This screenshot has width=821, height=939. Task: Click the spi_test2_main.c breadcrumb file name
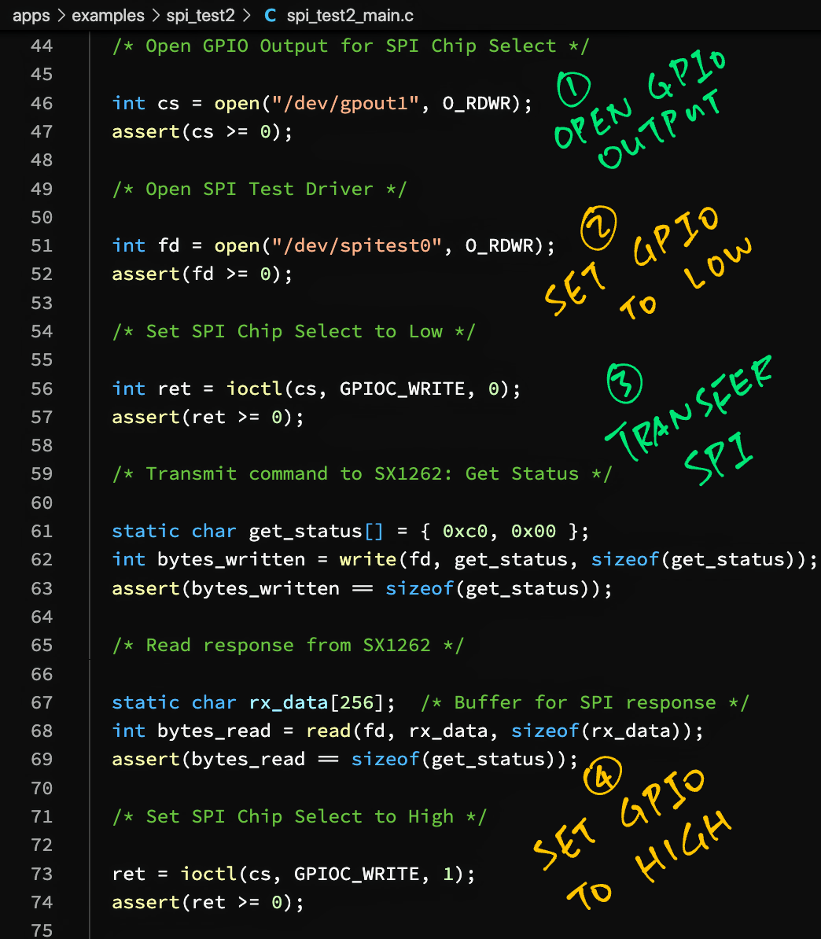350,16
